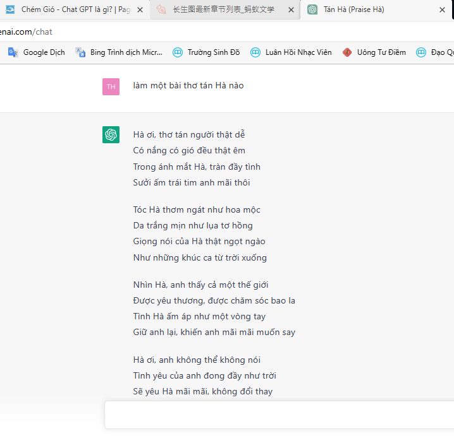454x436 pixels.
Task: Click the Bing Trình dịch bookmark icon
Action: pos(80,52)
